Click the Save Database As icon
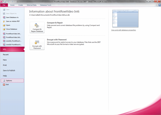Screen dimensions: 161x115 [4, 17]
